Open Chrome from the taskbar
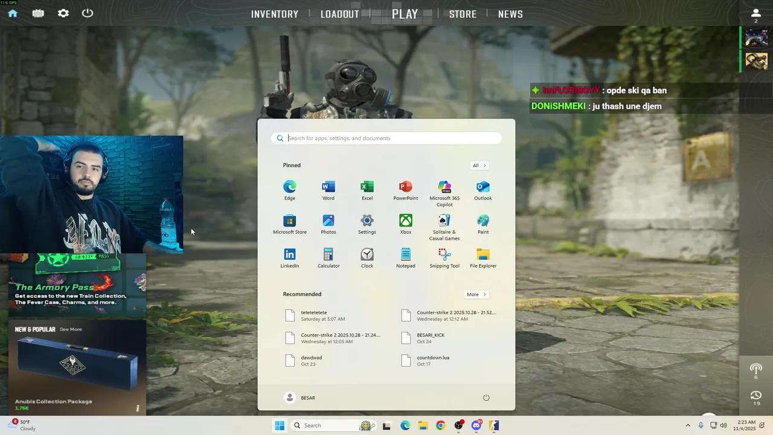 [440, 425]
